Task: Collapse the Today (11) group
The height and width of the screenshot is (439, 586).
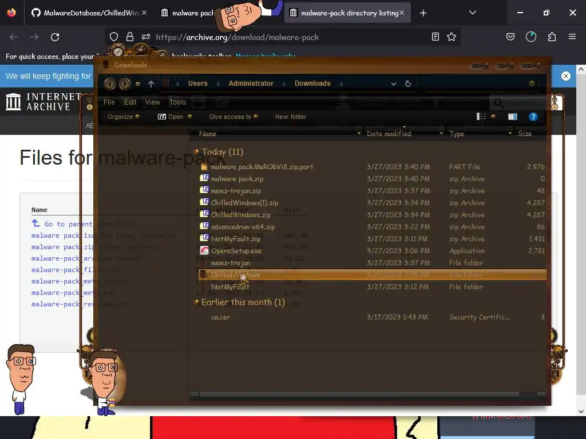Action: 196,151
